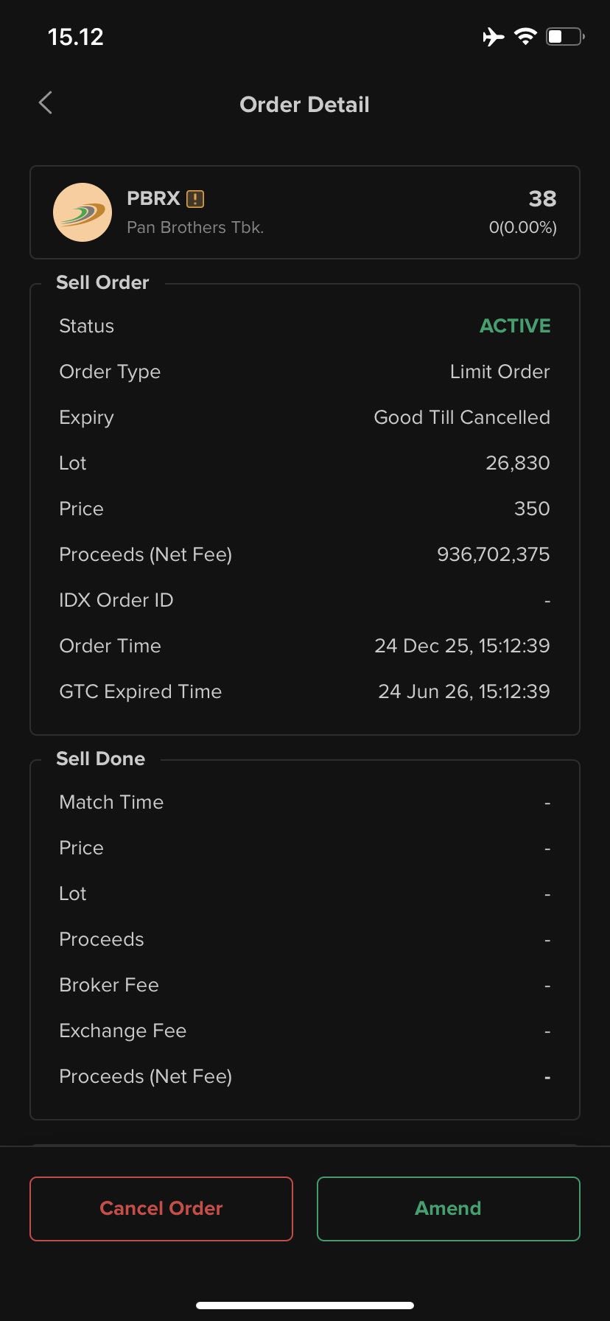The width and height of the screenshot is (610, 1321).
Task: Tap the Pan Brothers company logo
Action: point(83,212)
